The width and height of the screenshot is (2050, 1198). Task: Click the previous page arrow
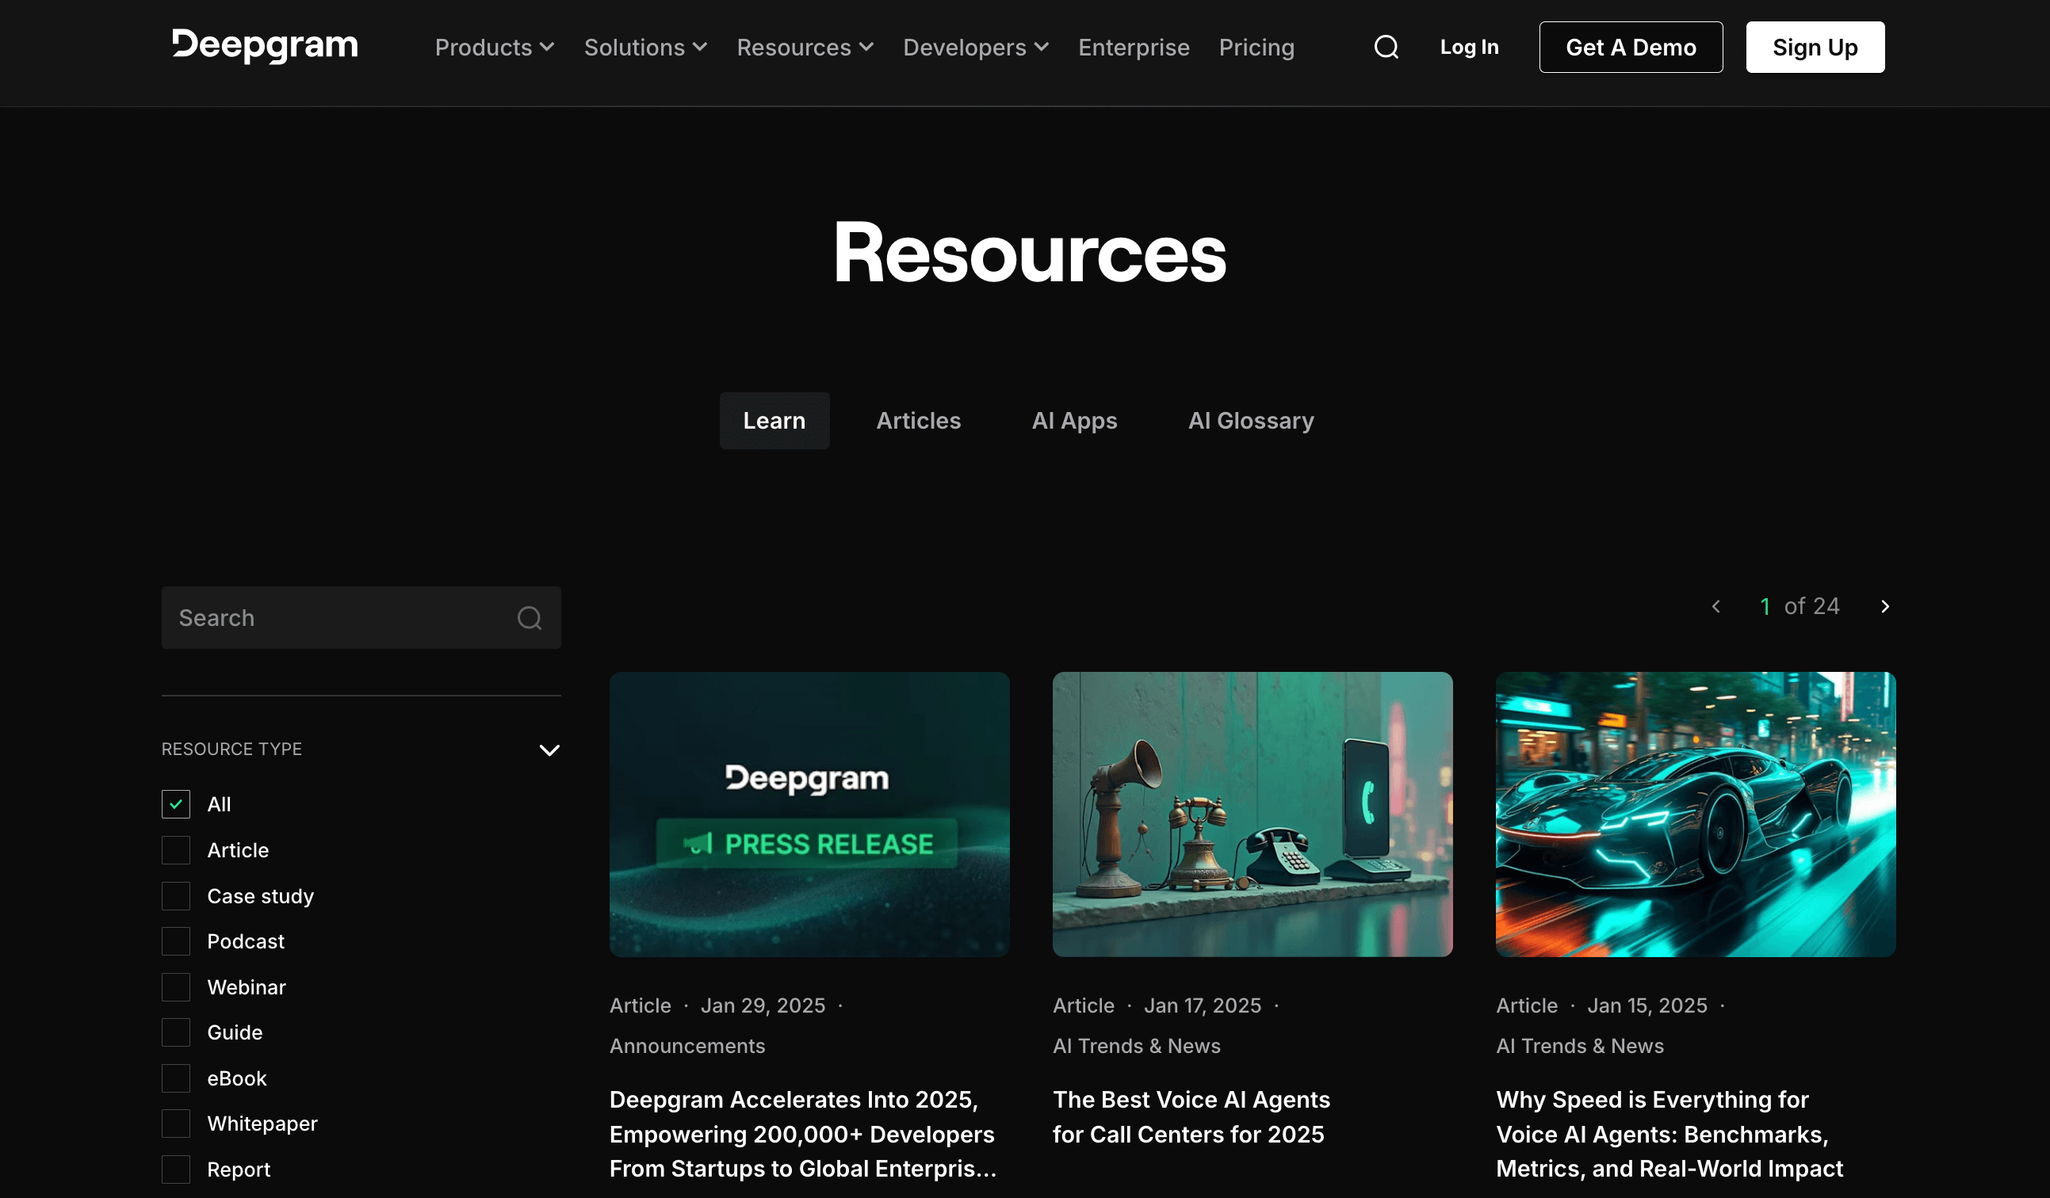click(x=1716, y=606)
